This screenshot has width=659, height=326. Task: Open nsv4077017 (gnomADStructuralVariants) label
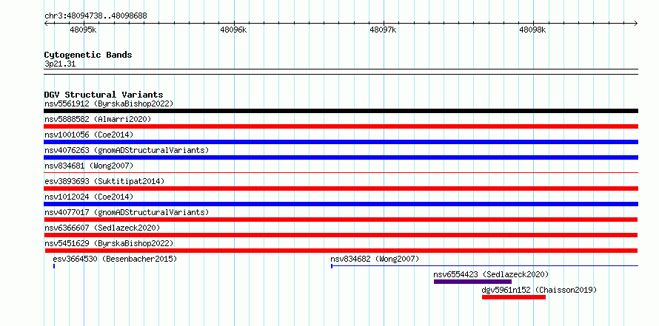(127, 212)
